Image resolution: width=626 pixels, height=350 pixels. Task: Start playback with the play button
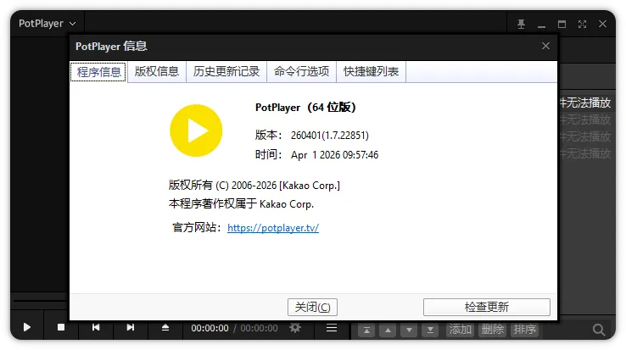27,328
